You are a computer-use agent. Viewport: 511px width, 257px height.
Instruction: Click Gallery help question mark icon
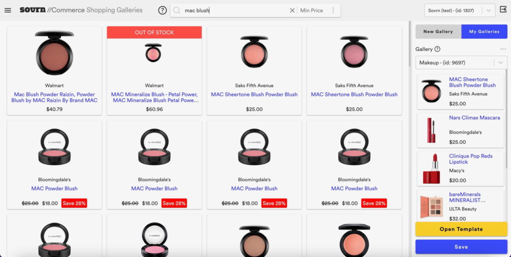click(x=437, y=49)
